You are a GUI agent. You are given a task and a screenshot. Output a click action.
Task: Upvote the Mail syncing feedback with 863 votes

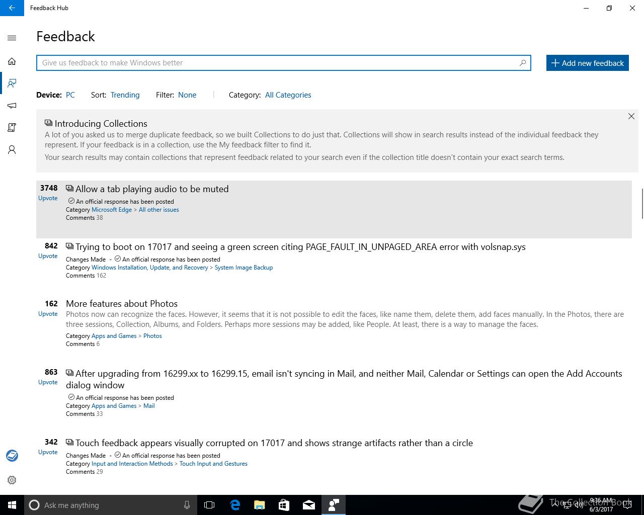tap(48, 382)
